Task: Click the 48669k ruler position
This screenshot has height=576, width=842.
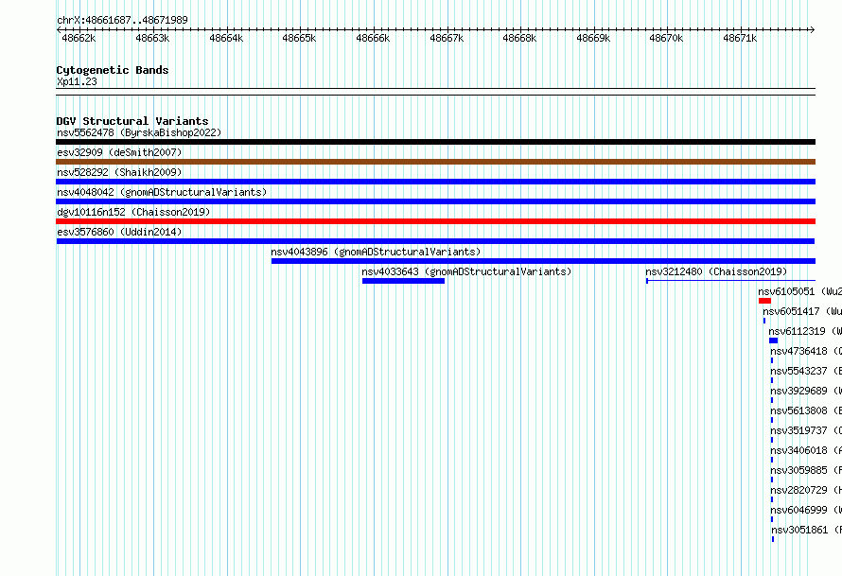Action: click(x=593, y=38)
